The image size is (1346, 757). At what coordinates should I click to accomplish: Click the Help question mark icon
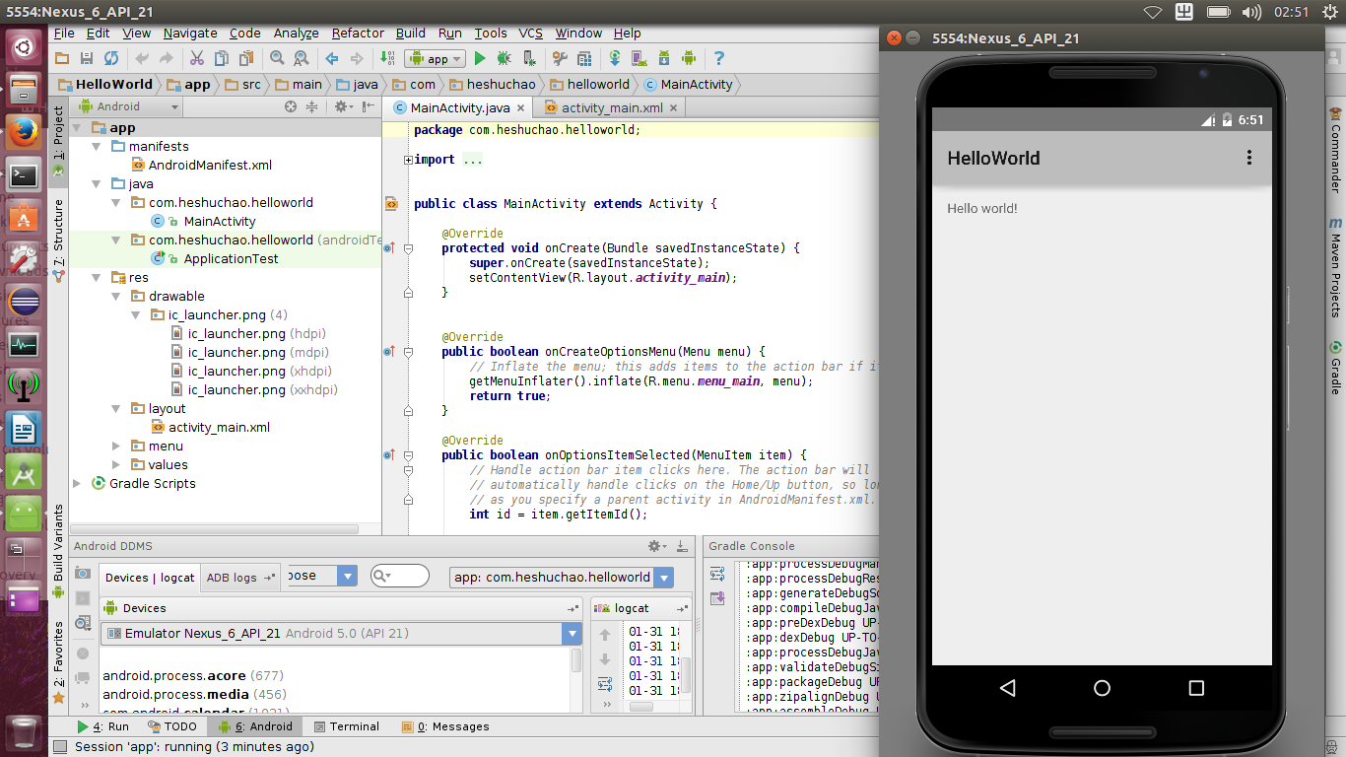(x=719, y=59)
